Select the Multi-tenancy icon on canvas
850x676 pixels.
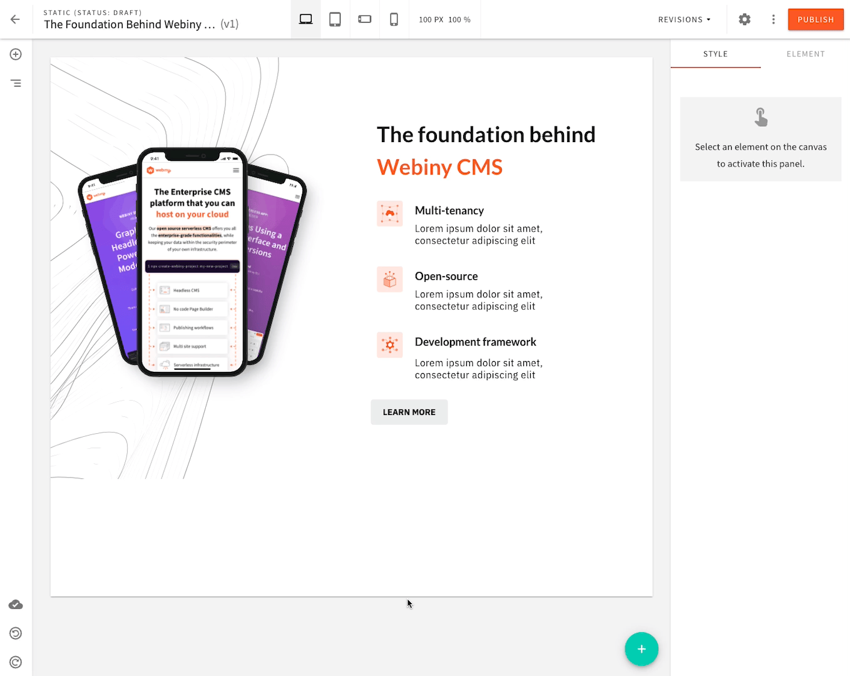tap(389, 213)
